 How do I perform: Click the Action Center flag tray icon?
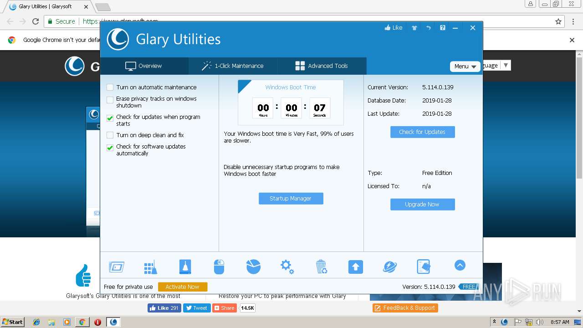518,322
